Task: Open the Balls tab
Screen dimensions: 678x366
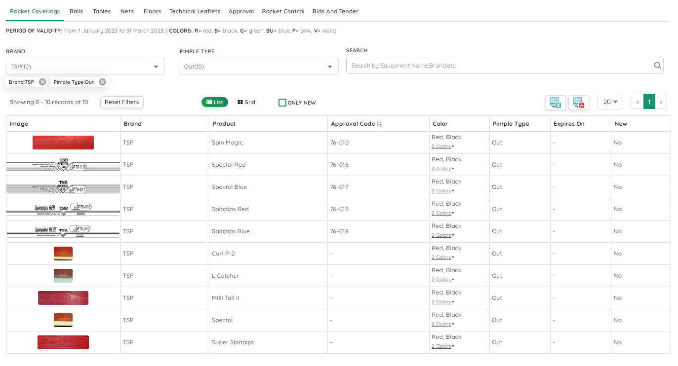Action: [77, 11]
